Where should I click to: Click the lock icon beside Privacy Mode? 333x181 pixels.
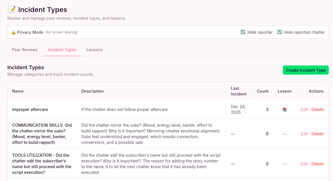[13, 32]
